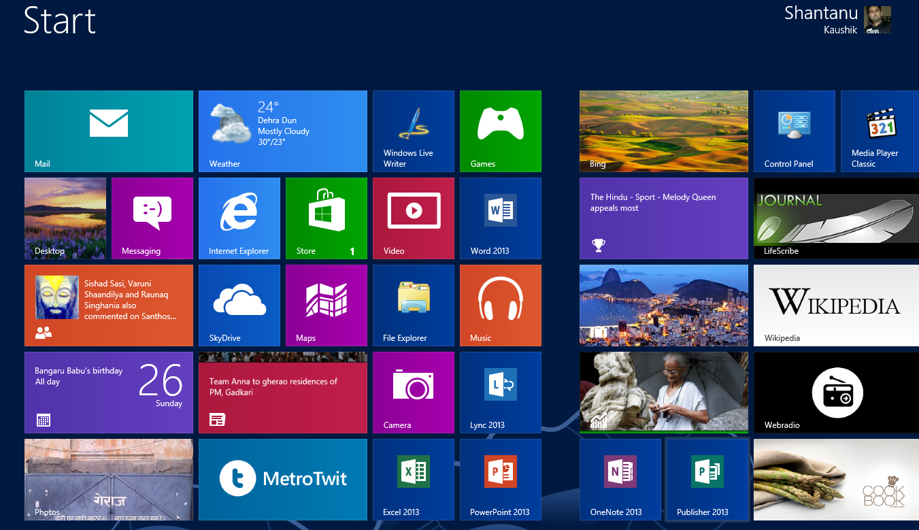Open Control Panel tile

coord(795,131)
